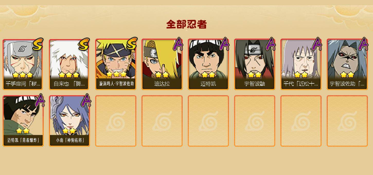Click the S rank badge on 自来也
The width and height of the screenshot is (373, 175).
tap(84, 44)
